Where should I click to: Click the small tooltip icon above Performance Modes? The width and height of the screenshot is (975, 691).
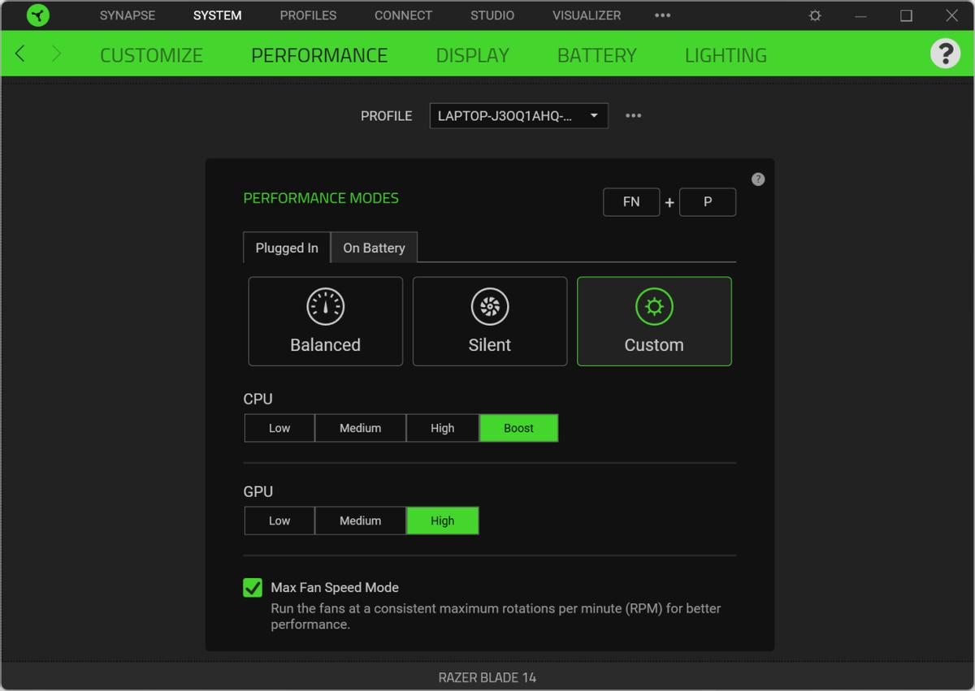(x=758, y=179)
